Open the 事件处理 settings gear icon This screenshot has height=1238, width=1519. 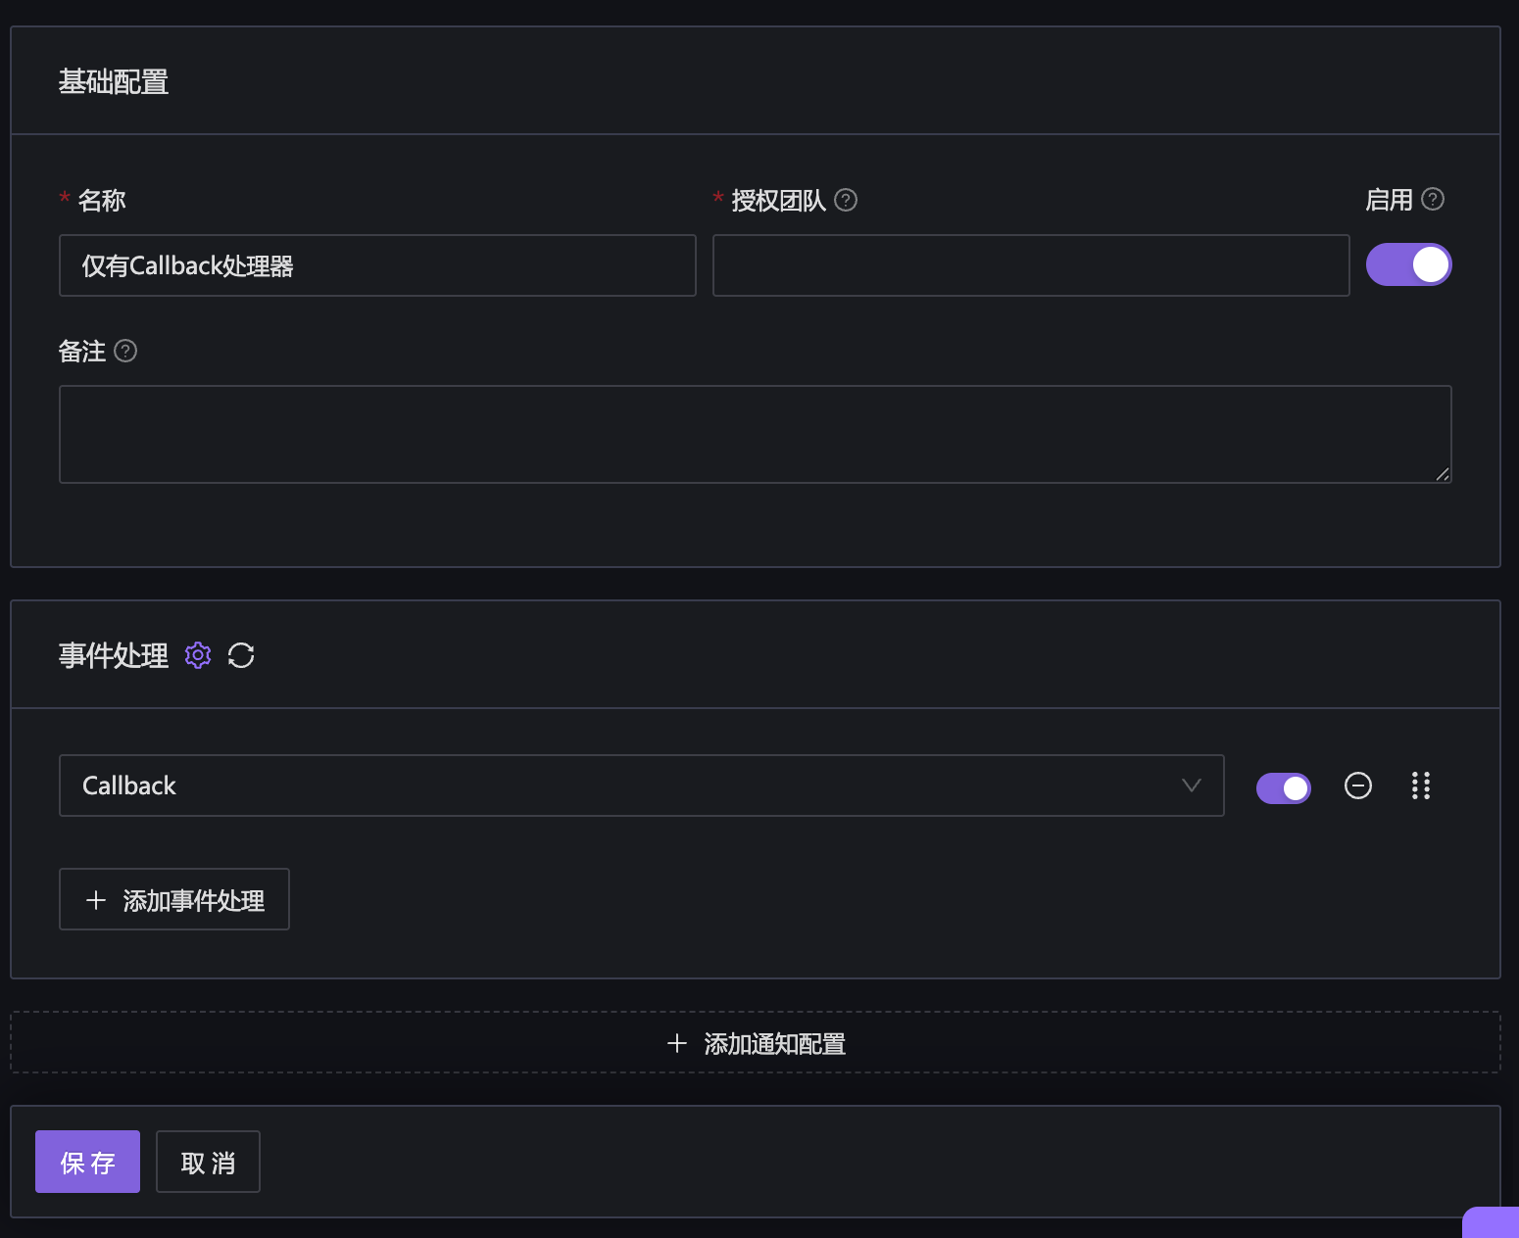(198, 655)
